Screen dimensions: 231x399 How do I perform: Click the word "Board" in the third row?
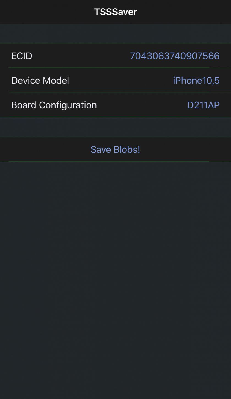(x=24, y=105)
